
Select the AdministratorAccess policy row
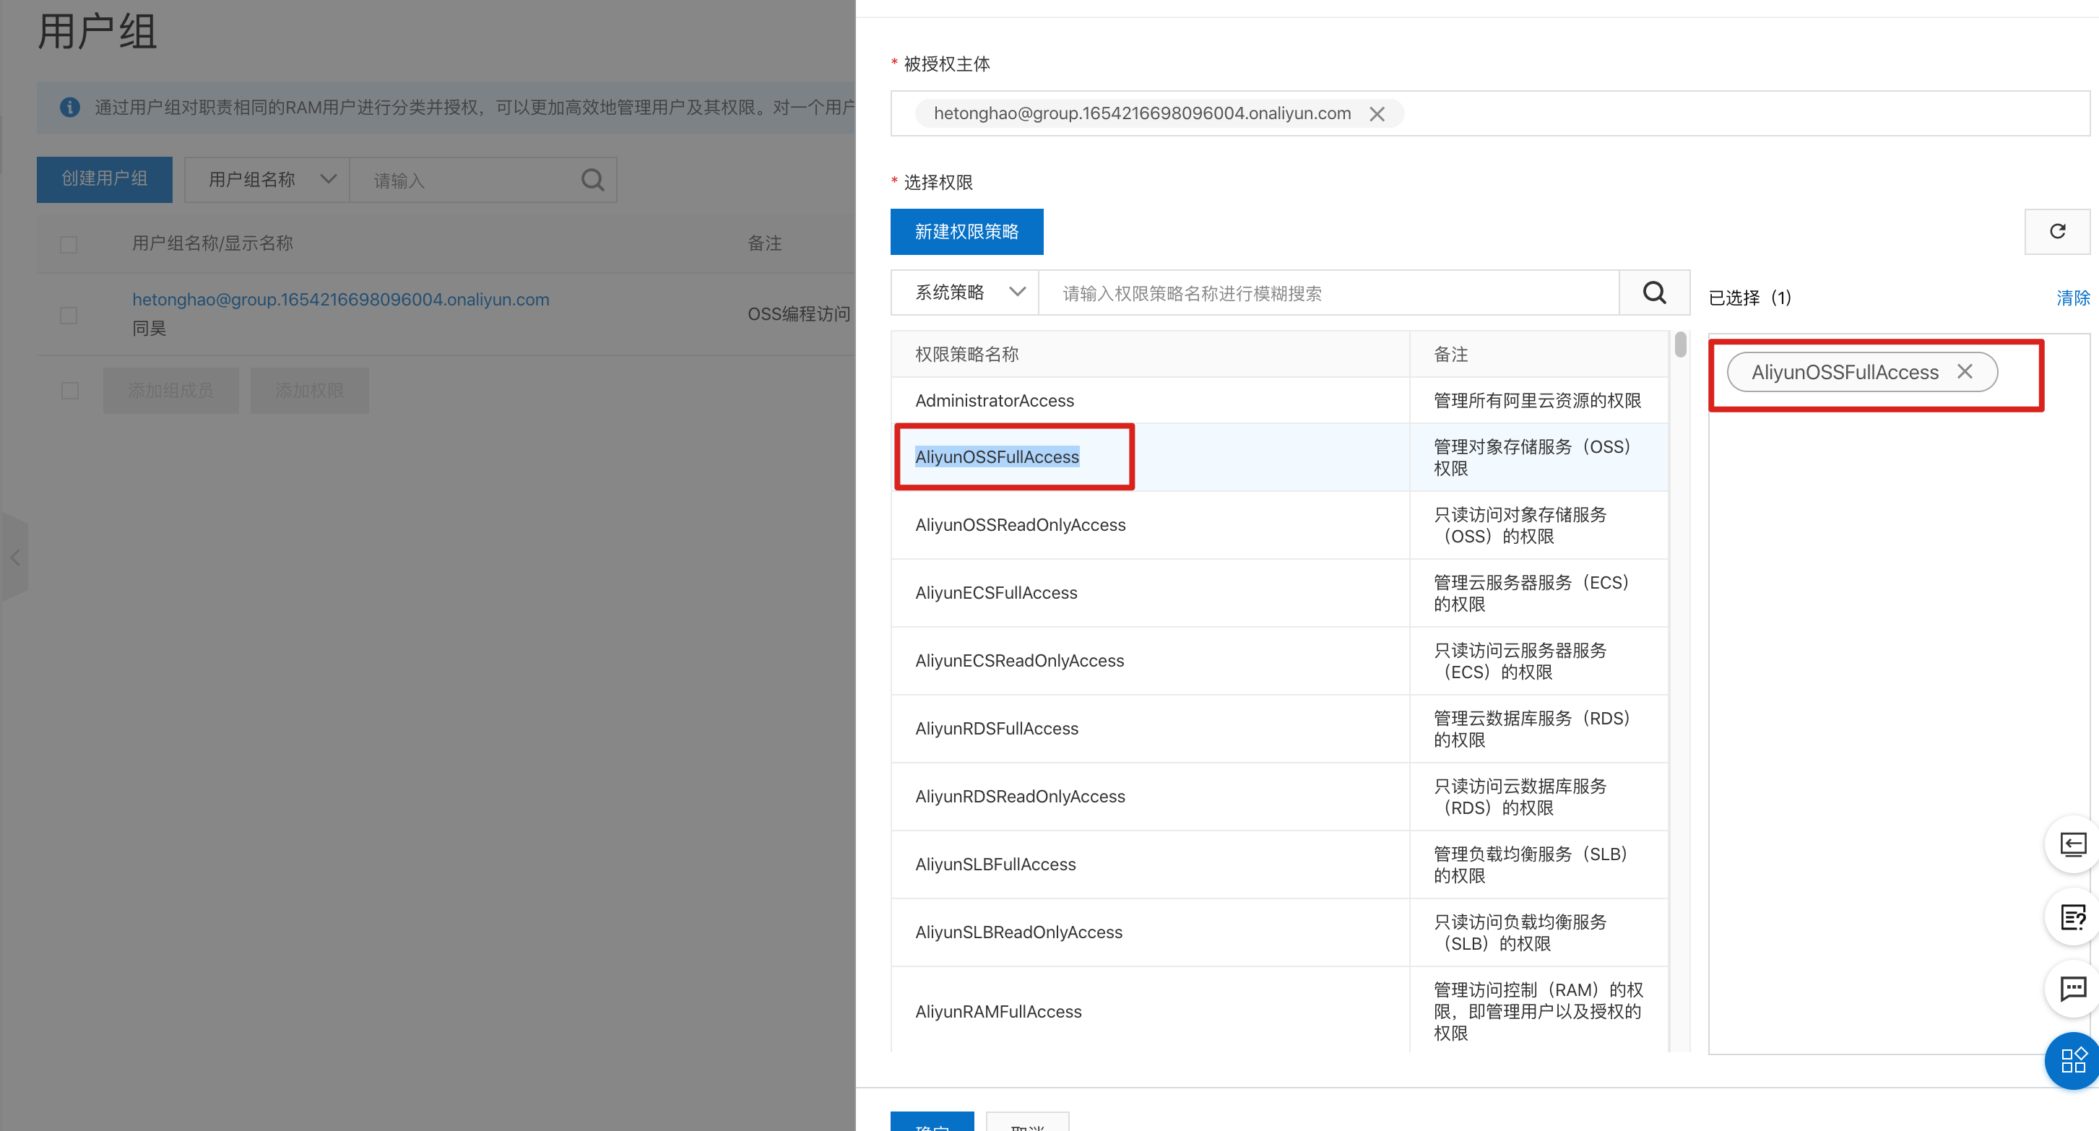1279,400
